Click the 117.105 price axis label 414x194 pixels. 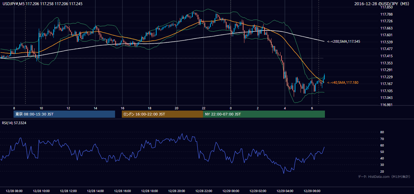387,91
